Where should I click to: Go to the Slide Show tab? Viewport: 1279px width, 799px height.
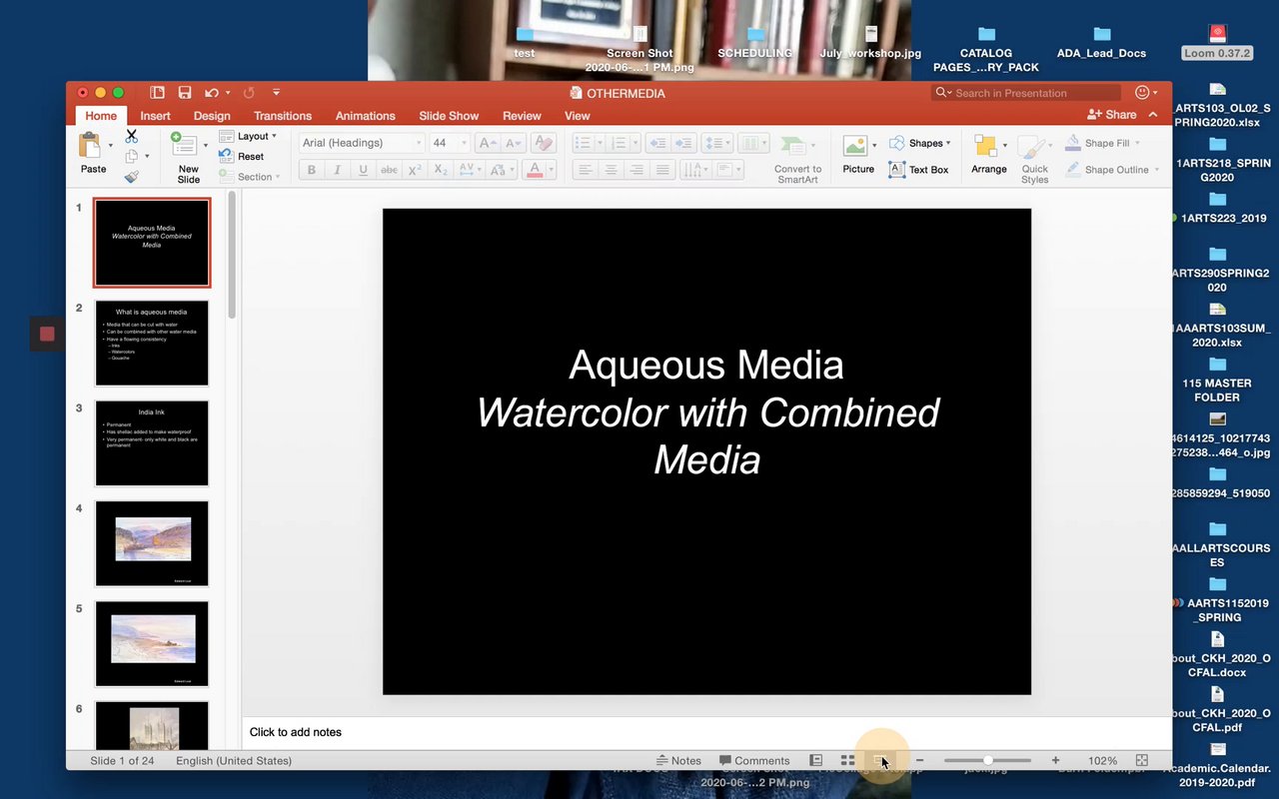pos(449,116)
